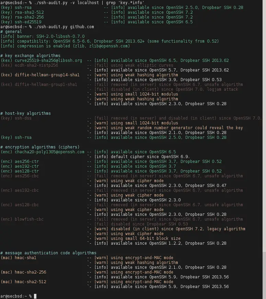Click the compatibility OpenSSH 6.5-6.6 line
The width and height of the screenshot is (266, 299).
point(110,41)
